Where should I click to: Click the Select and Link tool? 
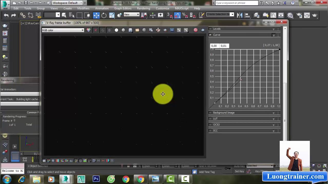pos(23,15)
